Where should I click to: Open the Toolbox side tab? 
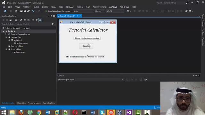pos(203,32)
